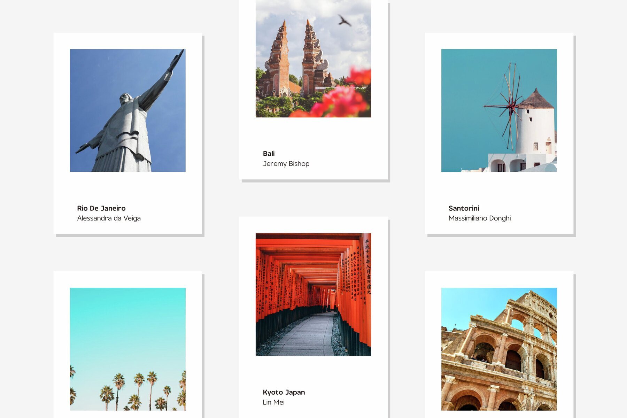This screenshot has width=627, height=418.
Task: Select the "Santorini" card title
Action: coord(464,208)
